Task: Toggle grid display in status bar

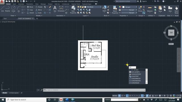Action: tap(119, 96)
